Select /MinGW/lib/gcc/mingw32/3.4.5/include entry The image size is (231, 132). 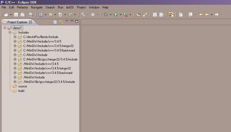49,82
